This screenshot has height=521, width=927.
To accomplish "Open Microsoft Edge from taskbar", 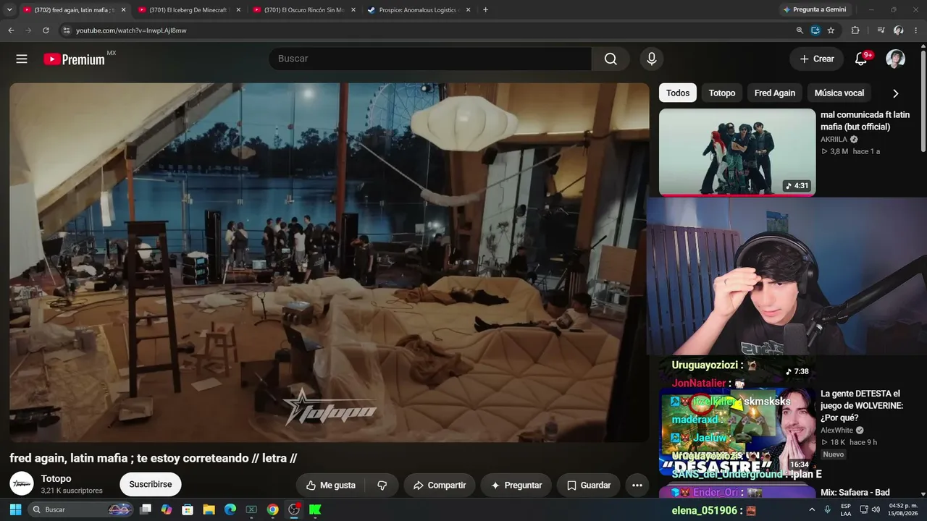I will tap(230, 509).
